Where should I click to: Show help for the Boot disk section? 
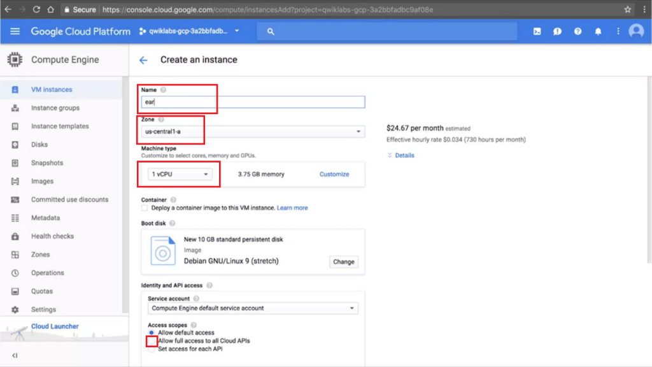(x=172, y=224)
